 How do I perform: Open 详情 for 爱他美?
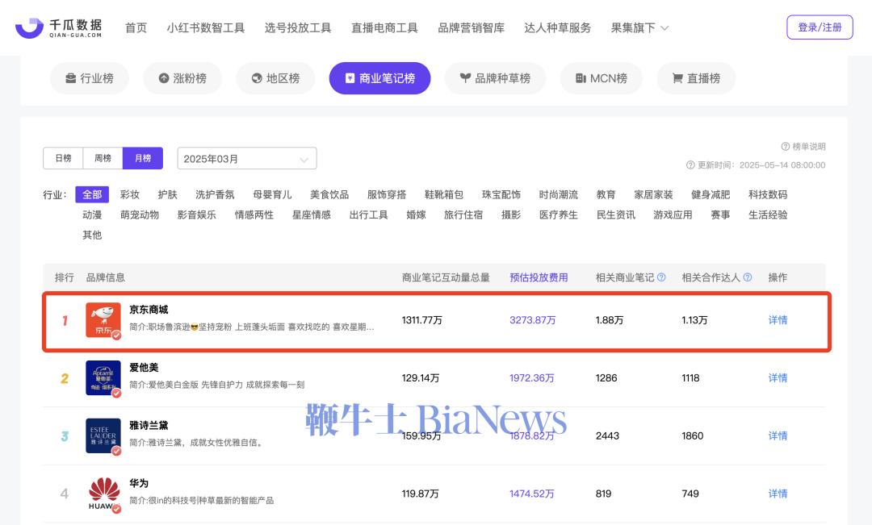pos(778,377)
